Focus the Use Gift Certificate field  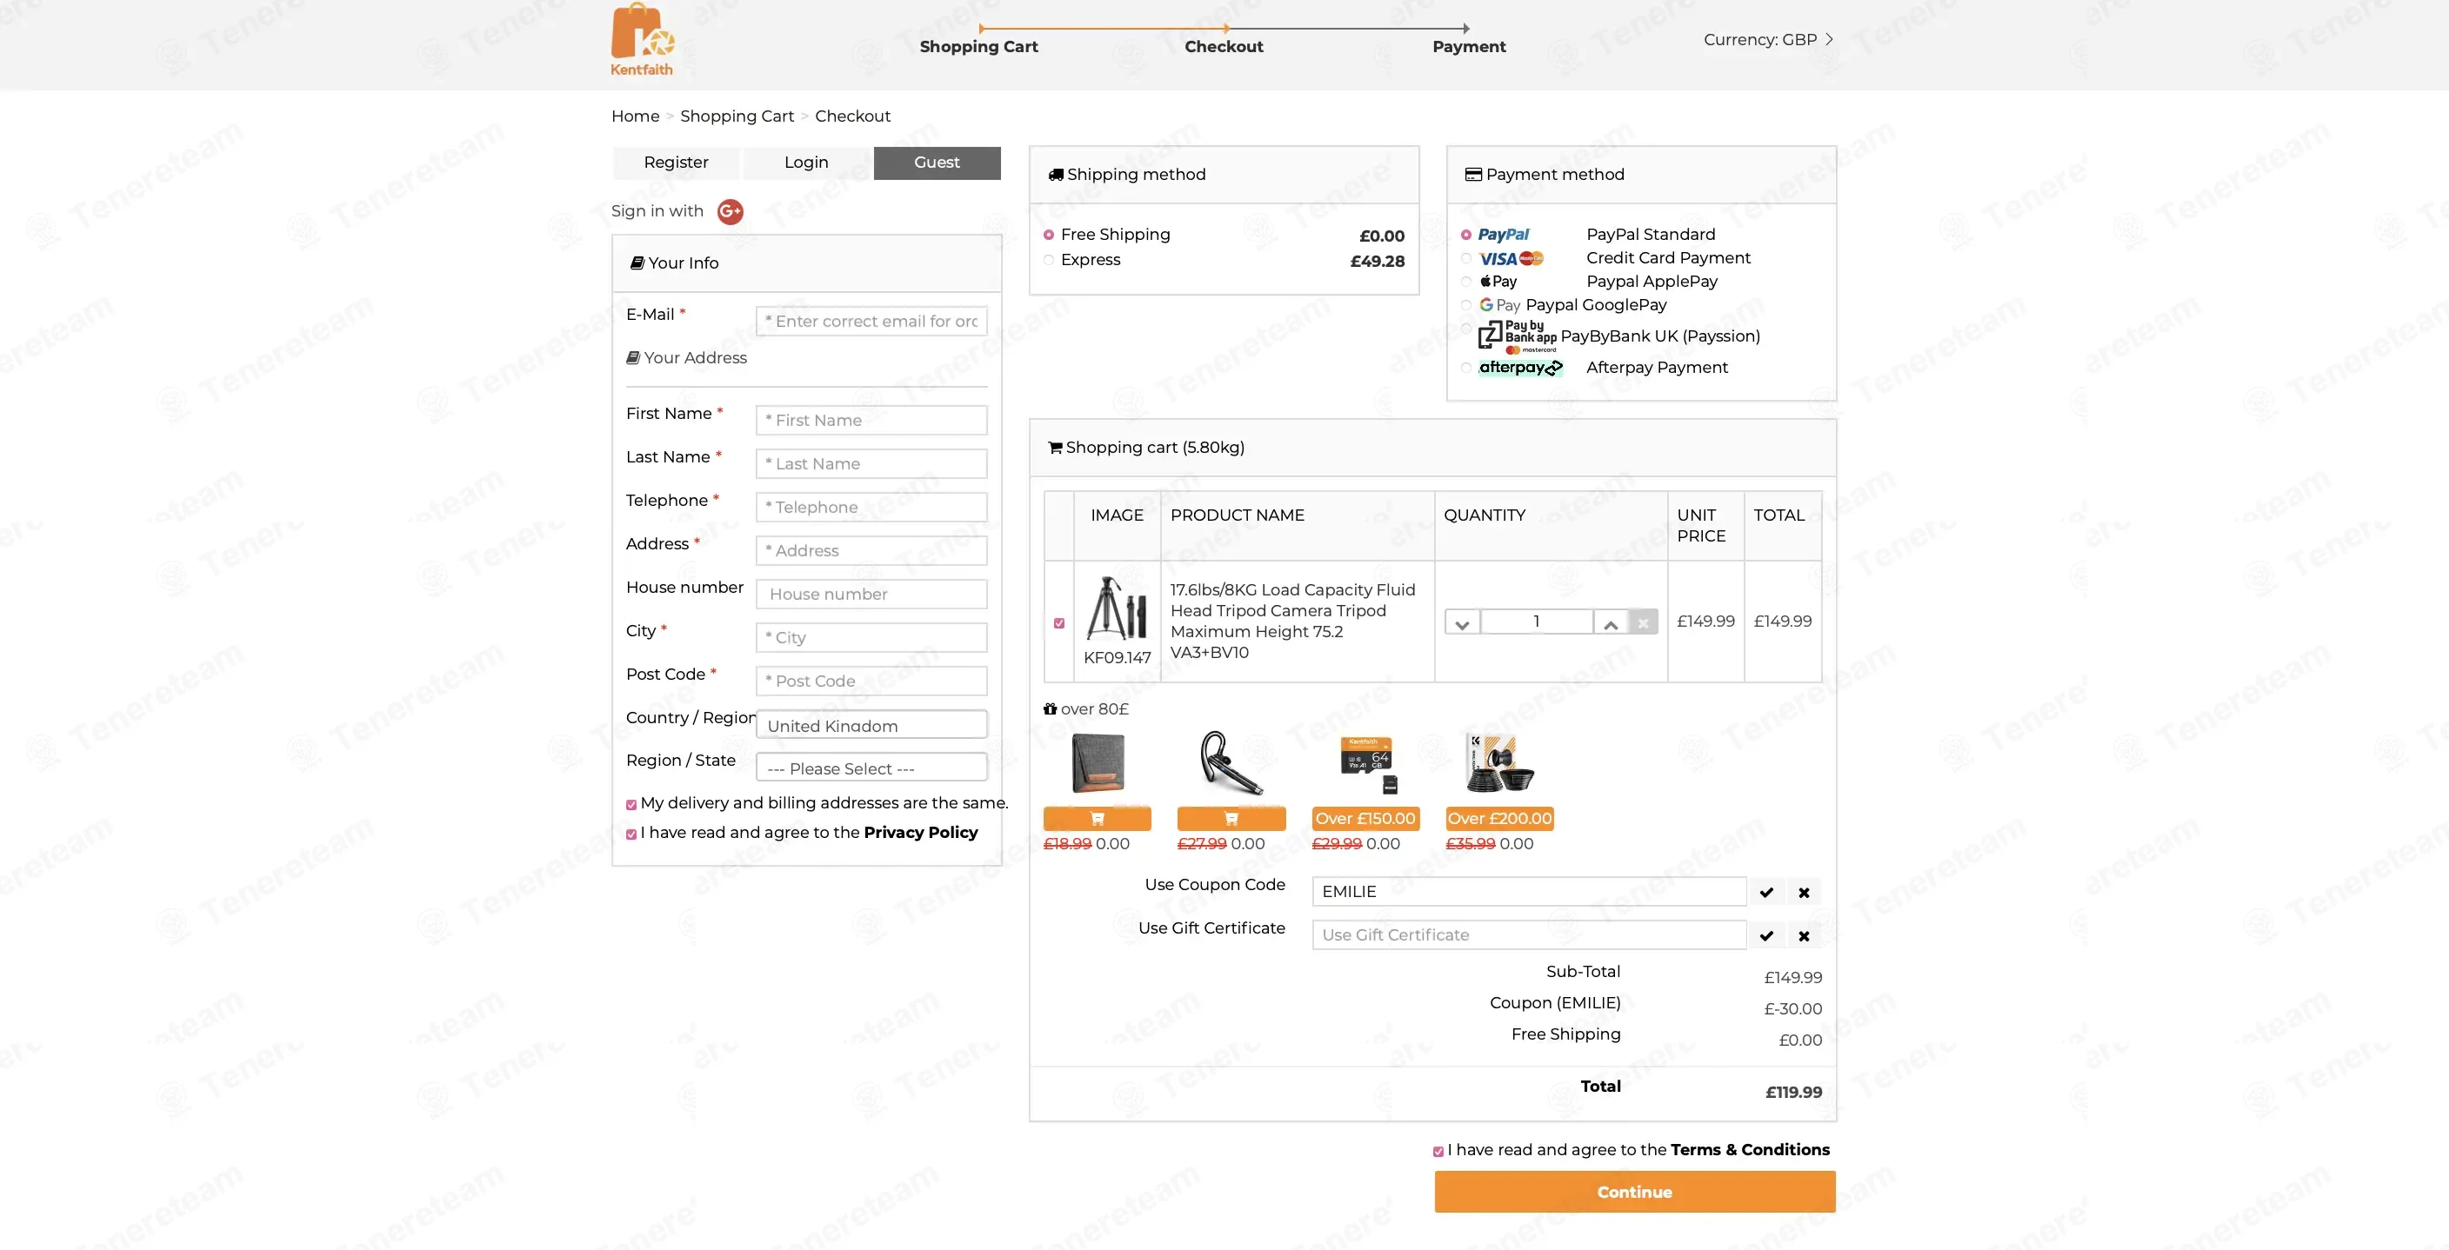pyautogui.click(x=1529, y=935)
